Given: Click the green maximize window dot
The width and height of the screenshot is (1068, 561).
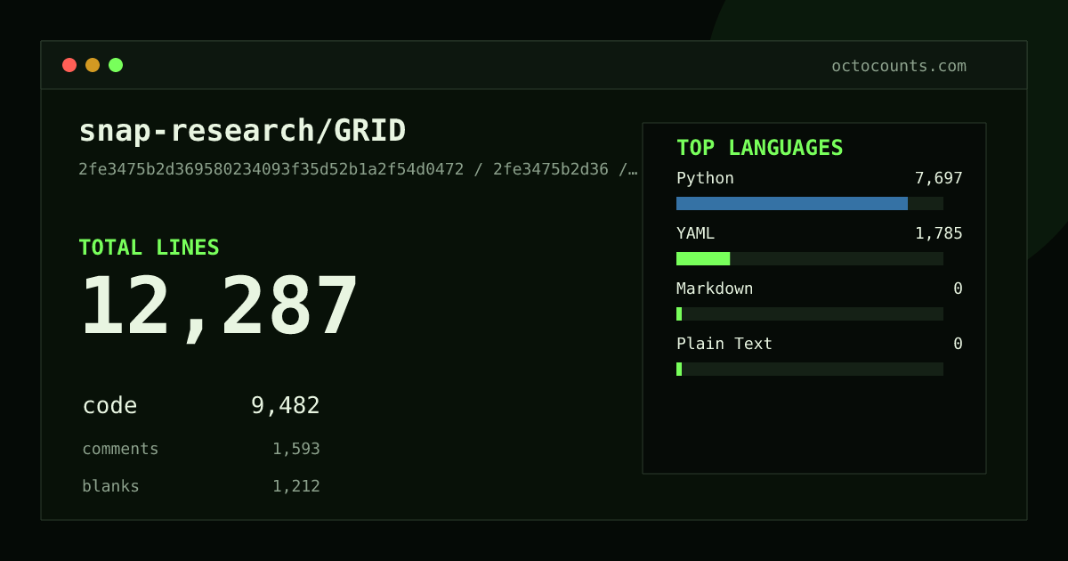Looking at the screenshot, I should (x=116, y=65).
